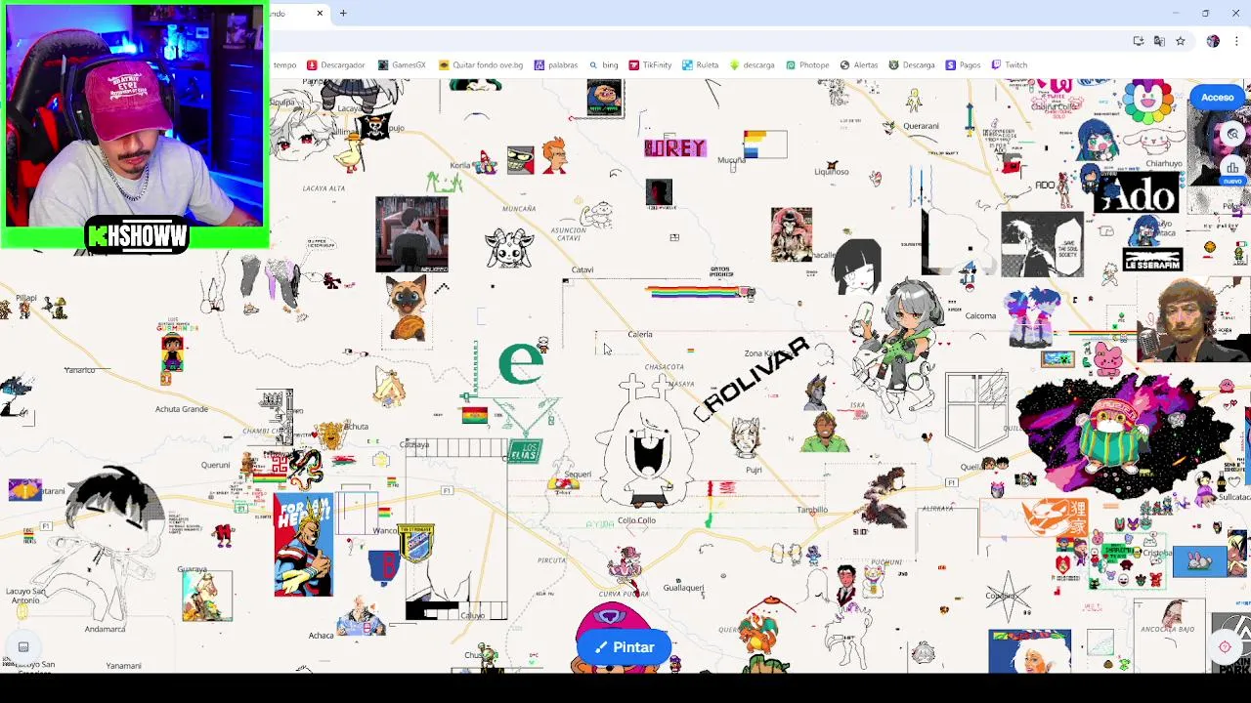Click the KHSHOWW name banner
Viewport: 1251px width, 703px height.
[137, 236]
